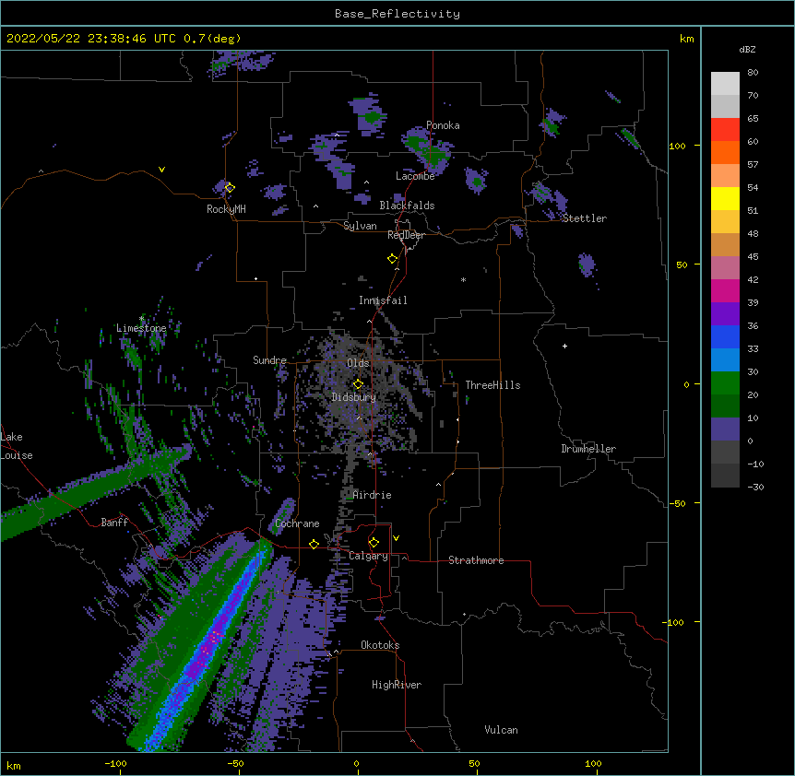Click the ThreeHills label

pos(492,385)
